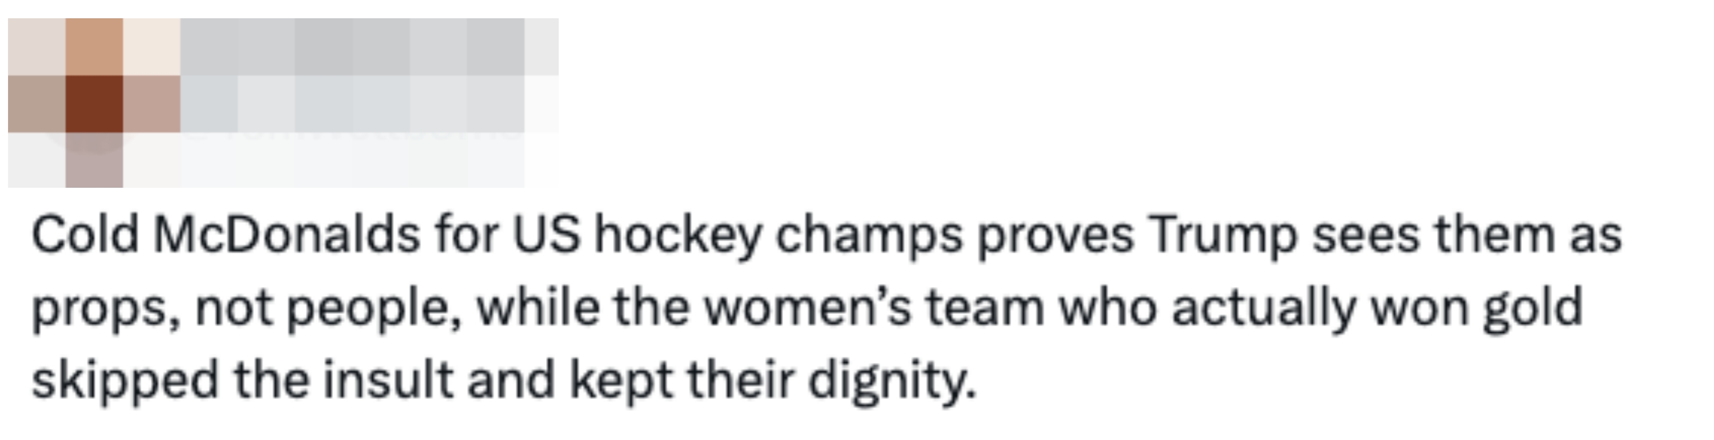Click the word "insult" in the post
1714x440 pixels.
(388, 379)
